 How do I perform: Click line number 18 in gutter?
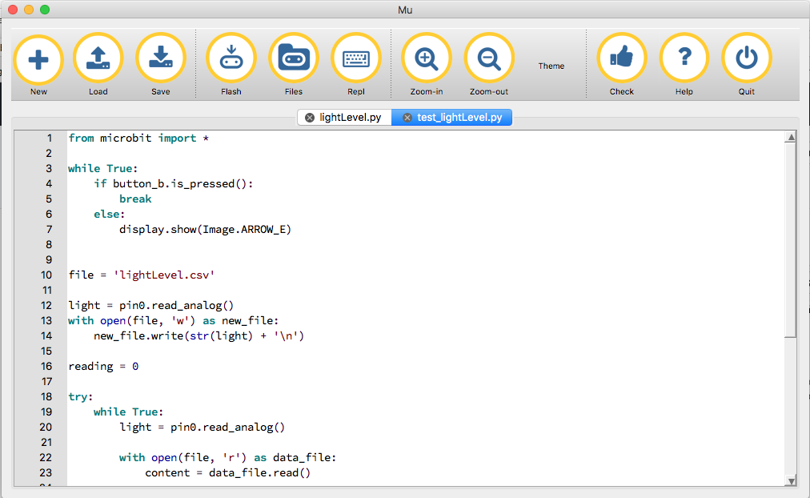tap(46, 397)
